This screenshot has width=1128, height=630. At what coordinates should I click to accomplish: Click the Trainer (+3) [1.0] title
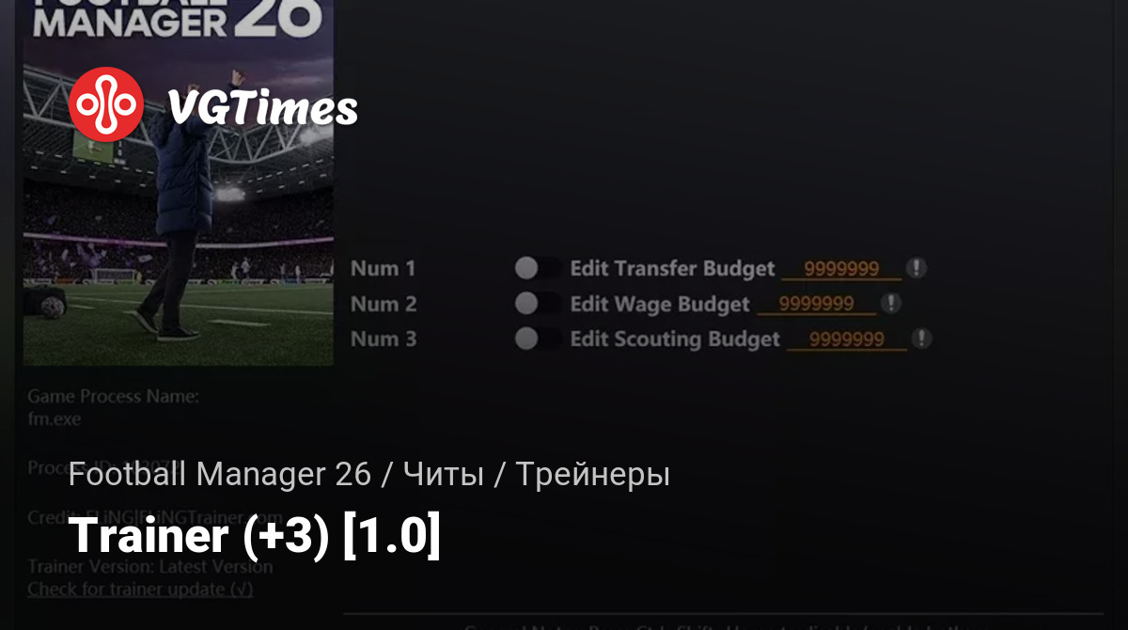(x=255, y=536)
